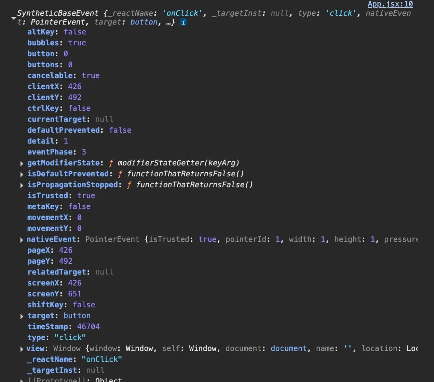
Task: Select the currentTarget null property
Action: click(57, 119)
